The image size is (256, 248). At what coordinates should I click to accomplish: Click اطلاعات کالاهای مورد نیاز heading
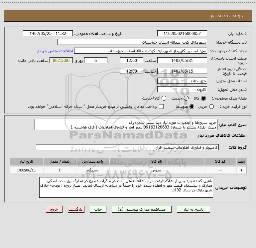[x=222, y=135]
